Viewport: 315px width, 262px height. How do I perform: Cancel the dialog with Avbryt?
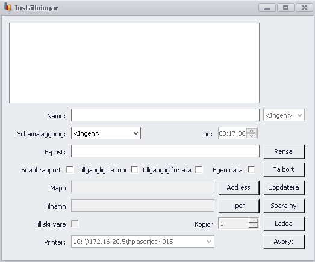pyautogui.click(x=284, y=242)
